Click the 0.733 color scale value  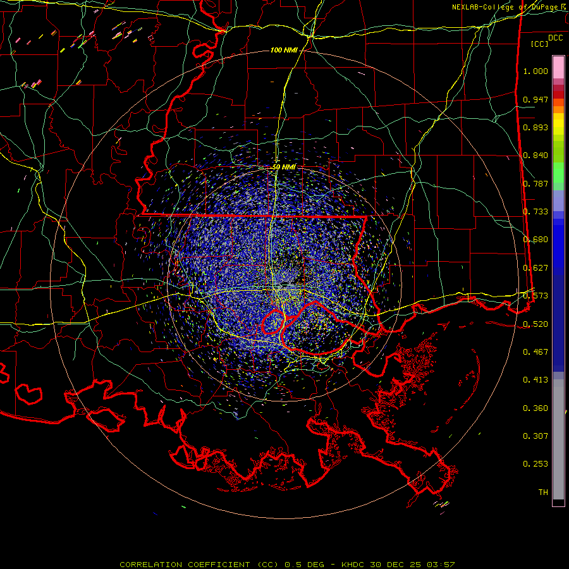pos(535,212)
